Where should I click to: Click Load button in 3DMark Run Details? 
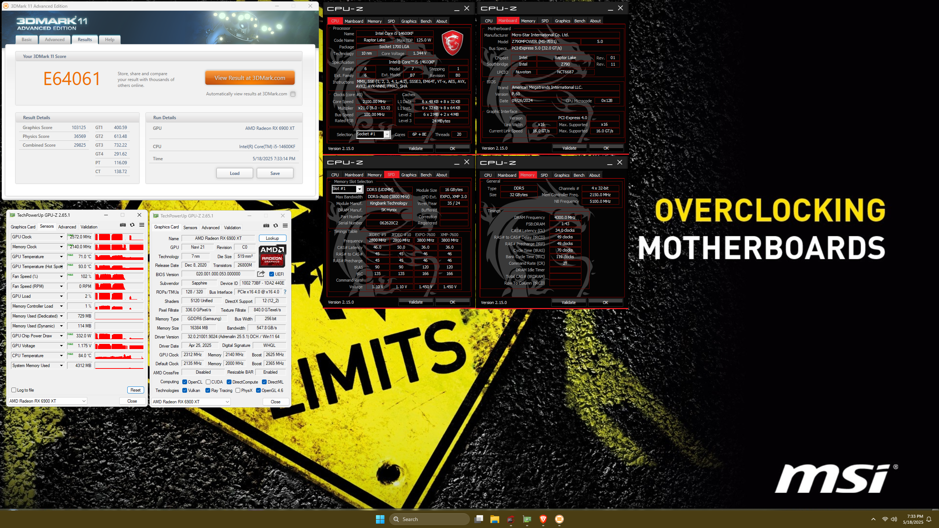[235, 173]
